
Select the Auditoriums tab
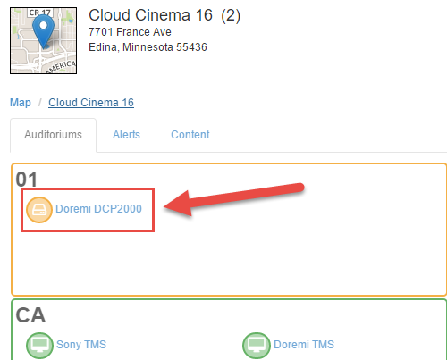(x=53, y=135)
